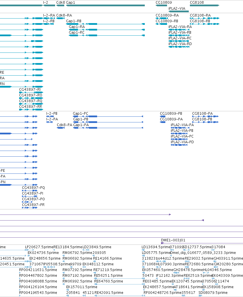
Task: Select the Cdk8-PA protein label
Action: point(65,125)
